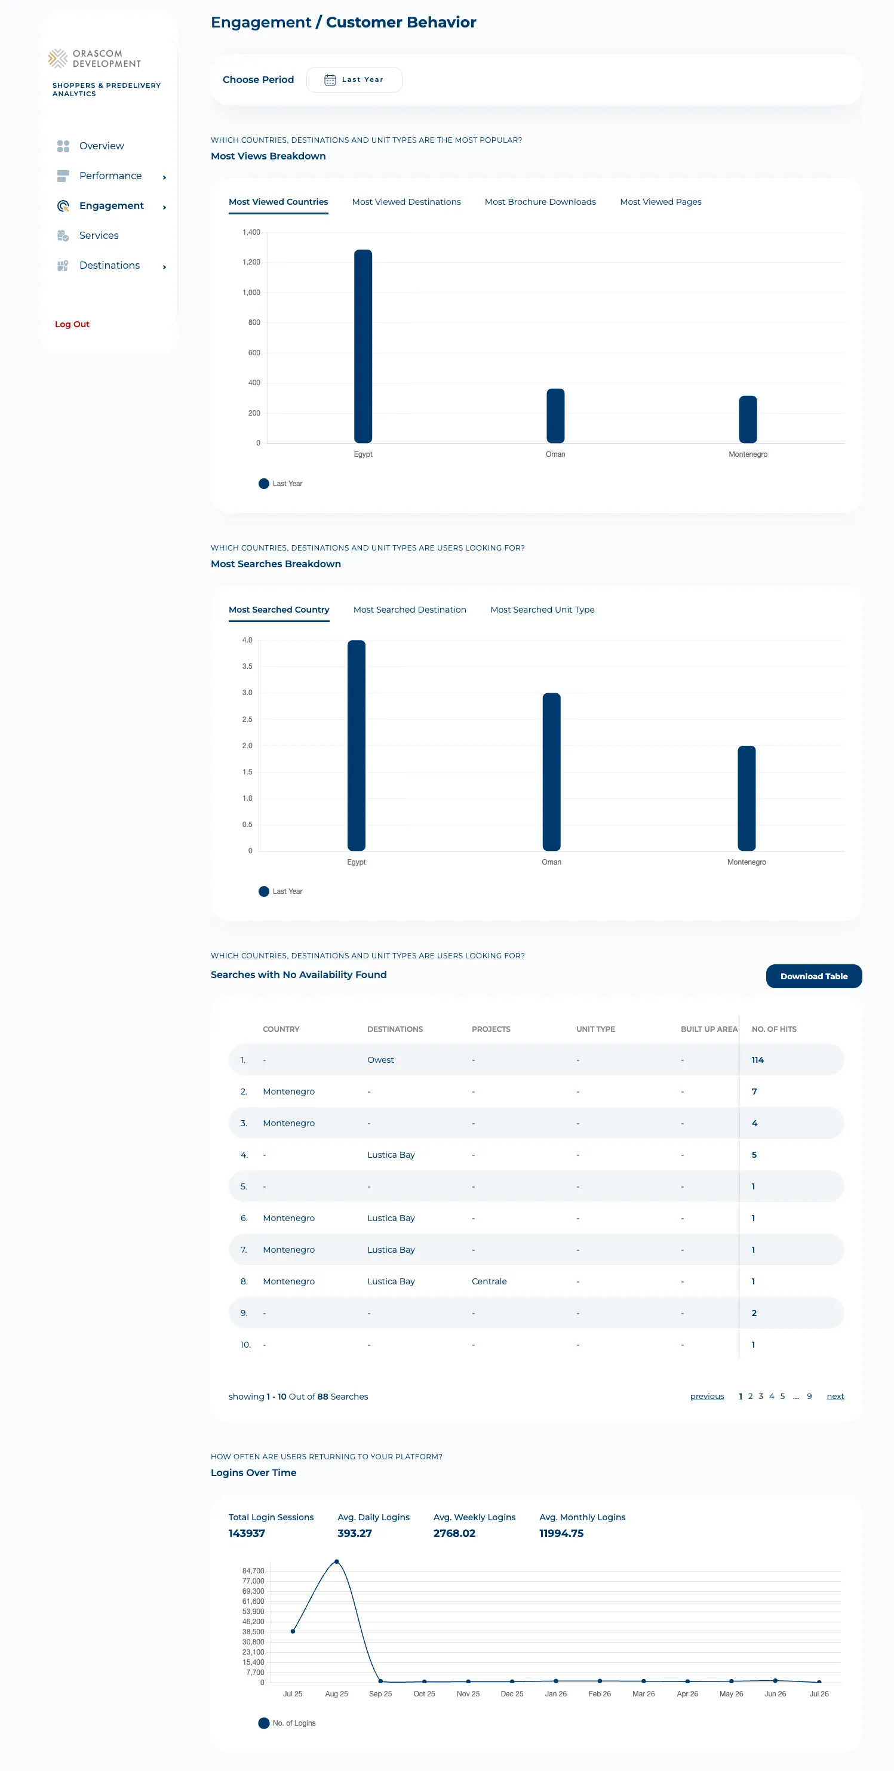Viewport: 894px width, 1771px height.
Task: Open the Overview menu item
Action: (x=102, y=146)
